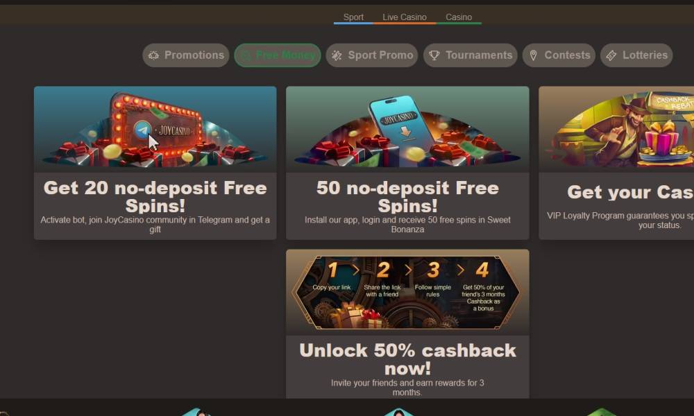
Task: Click the Sport Promo ticket icon
Action: pos(337,55)
